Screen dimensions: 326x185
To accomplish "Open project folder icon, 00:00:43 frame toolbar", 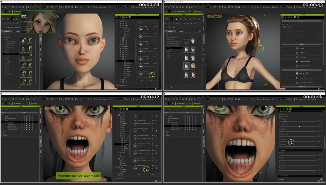I will 170,7.
